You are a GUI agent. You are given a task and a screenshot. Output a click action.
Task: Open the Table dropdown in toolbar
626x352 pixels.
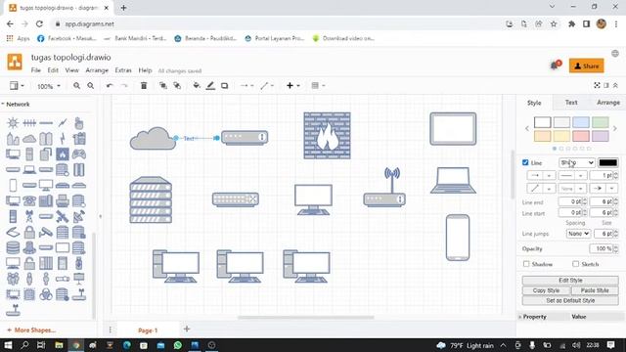tap(318, 86)
